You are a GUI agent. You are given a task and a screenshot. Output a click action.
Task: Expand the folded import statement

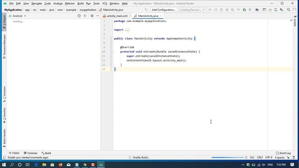click(127, 30)
